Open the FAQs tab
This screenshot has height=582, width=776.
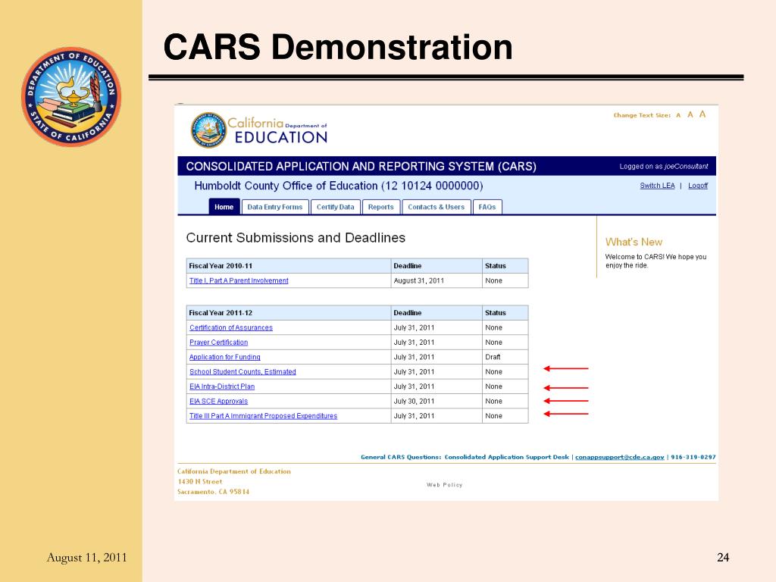(x=487, y=207)
